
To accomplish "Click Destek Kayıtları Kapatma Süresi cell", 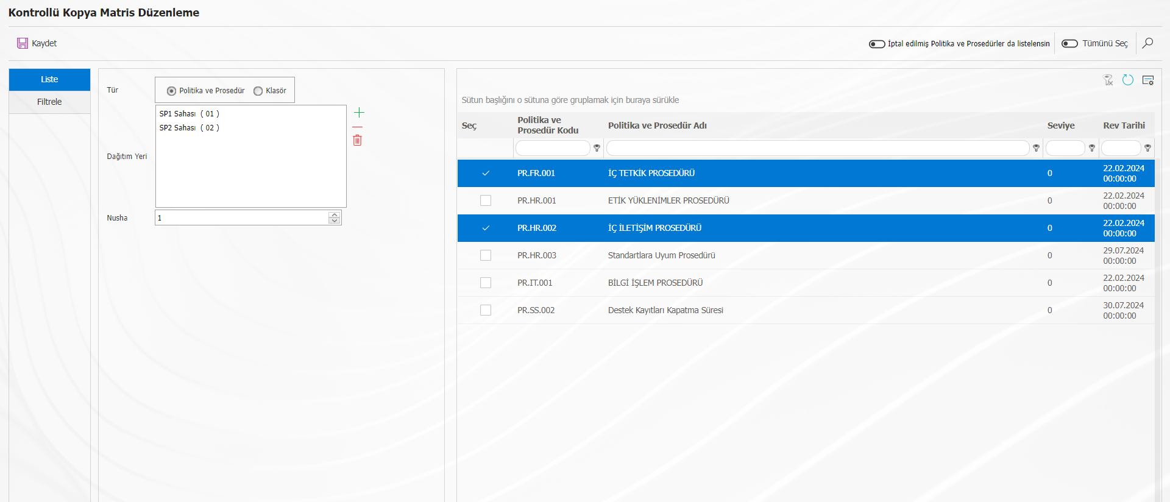I will click(x=665, y=310).
